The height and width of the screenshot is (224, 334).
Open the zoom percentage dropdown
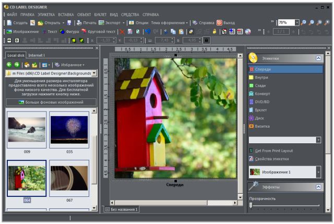297,23
